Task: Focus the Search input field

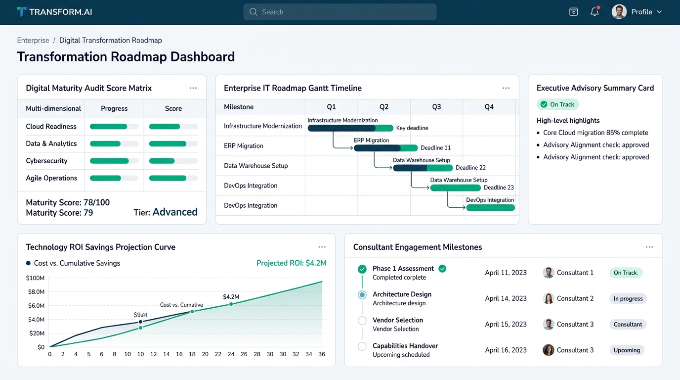Action: (340, 12)
